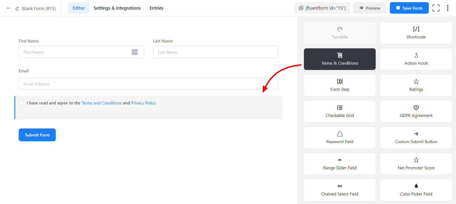Click the First Name field options icon
The height and width of the screenshot is (204, 456).
tap(135, 52)
